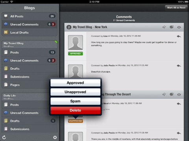The width and height of the screenshot is (189, 141).
Task: Choose Unapproved in status popup
Action: click(76, 92)
